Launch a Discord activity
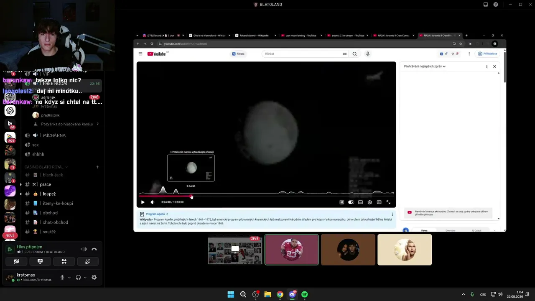Screen dimensions: 535x301 pos(64,261)
